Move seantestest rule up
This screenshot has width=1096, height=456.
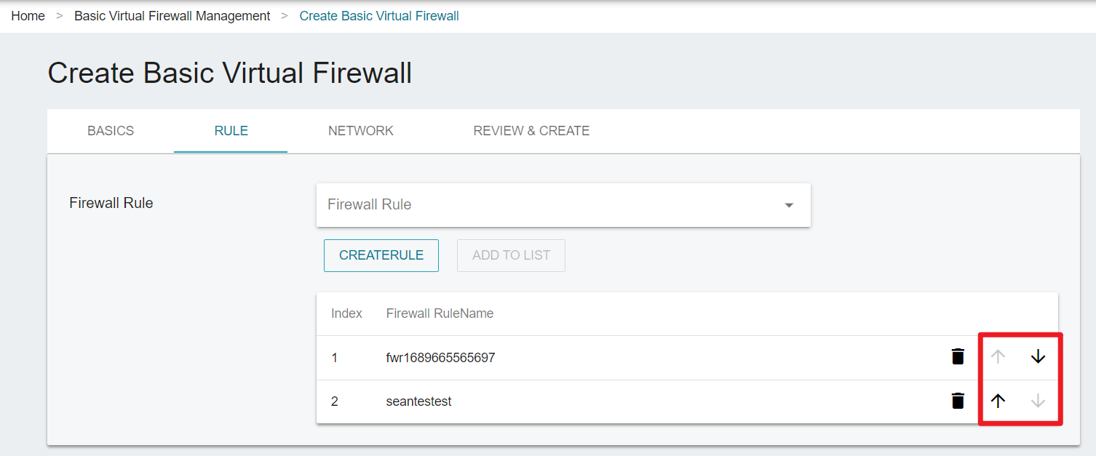(x=998, y=401)
